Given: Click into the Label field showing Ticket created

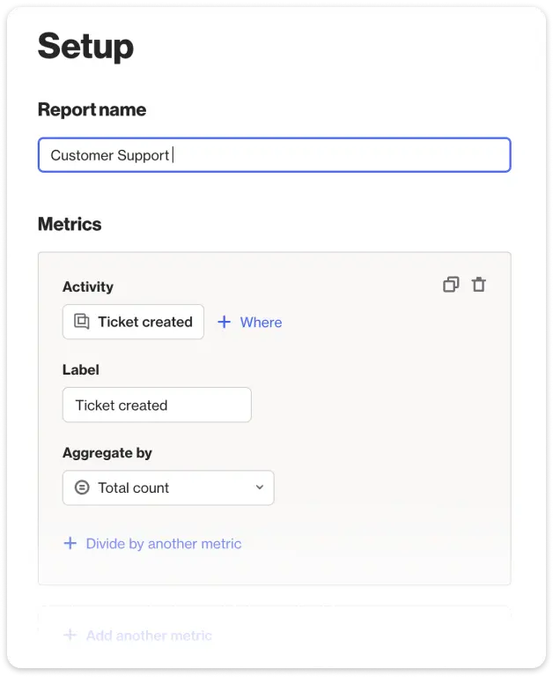Looking at the screenshot, I should click(157, 405).
